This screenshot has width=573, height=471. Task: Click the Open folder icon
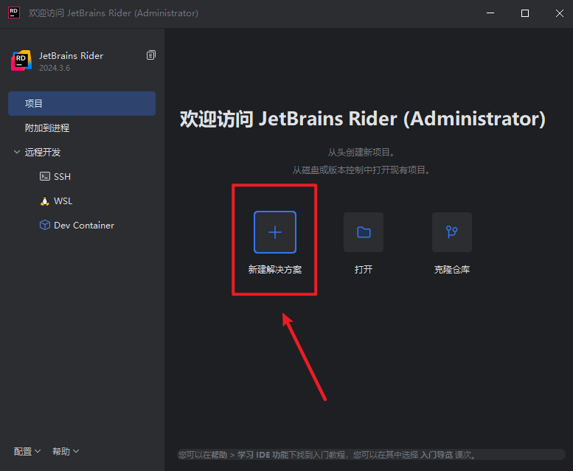point(364,232)
